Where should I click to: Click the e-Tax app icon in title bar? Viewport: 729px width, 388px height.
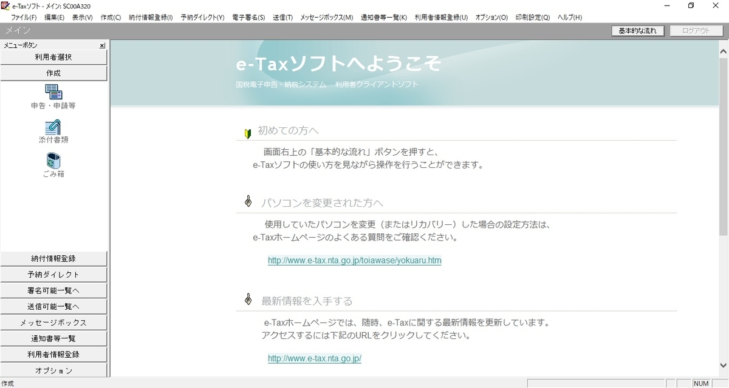[x=5, y=5]
